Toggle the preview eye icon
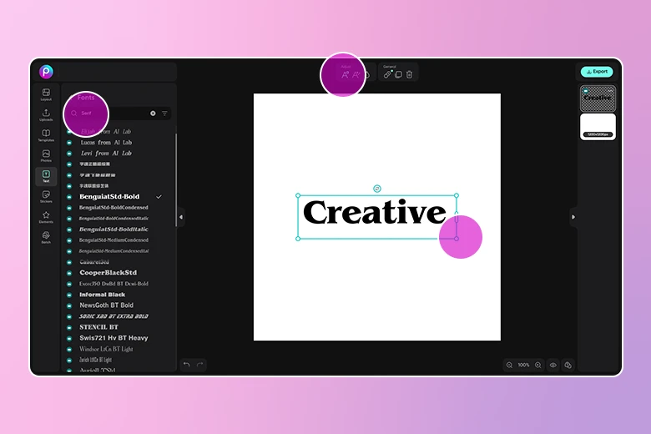This screenshot has height=434, width=651. click(x=553, y=365)
